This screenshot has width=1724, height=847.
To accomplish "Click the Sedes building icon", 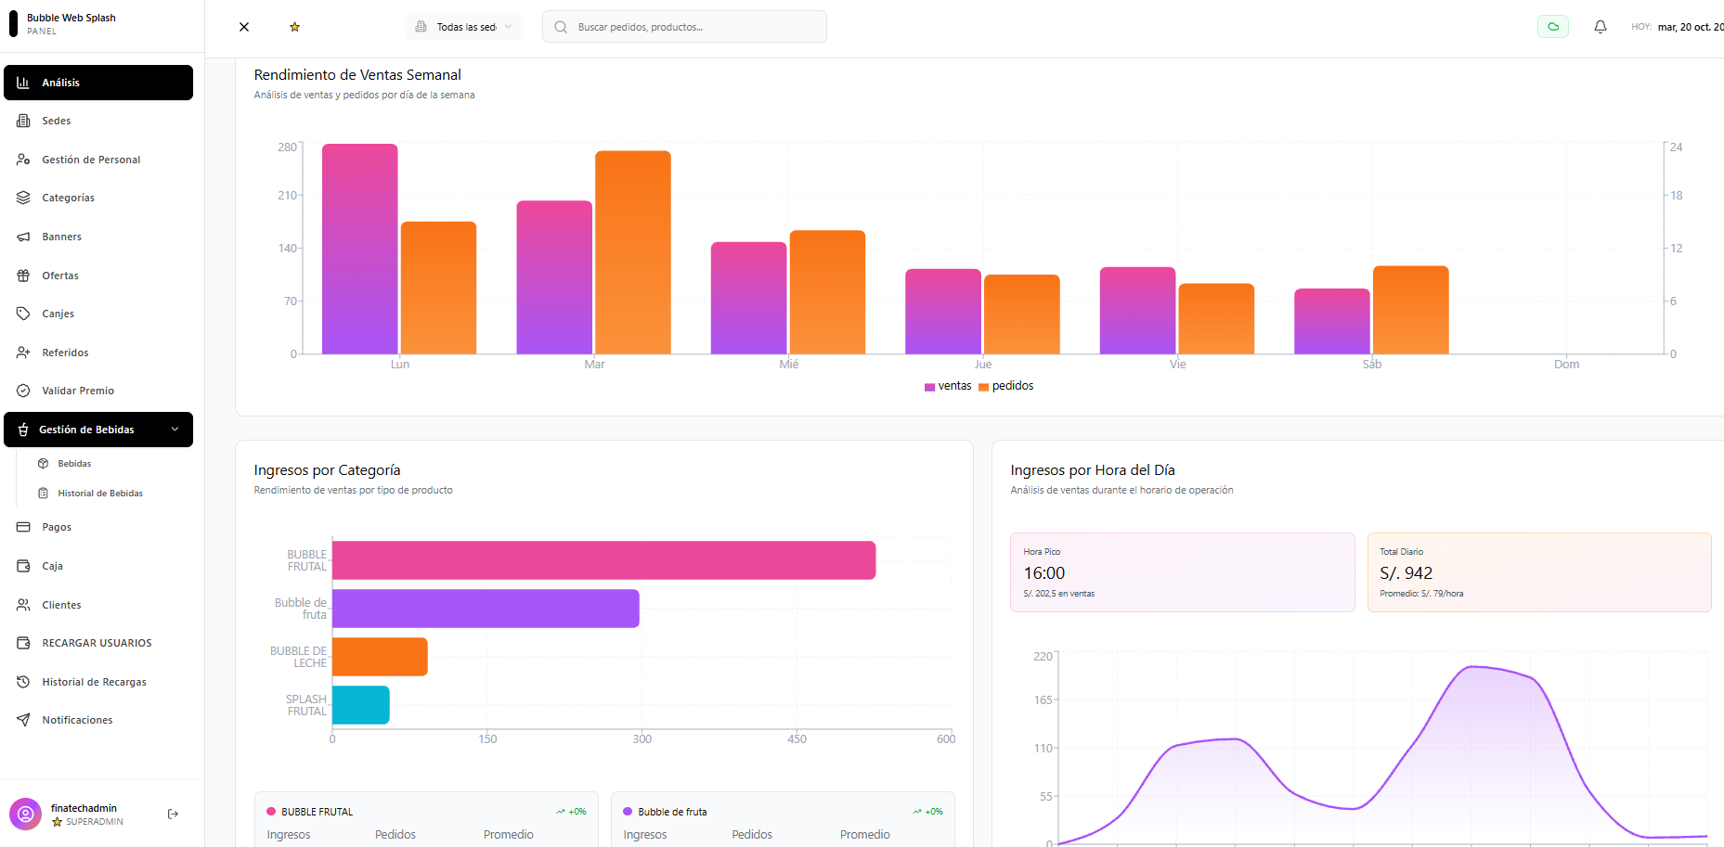I will [x=23, y=121].
